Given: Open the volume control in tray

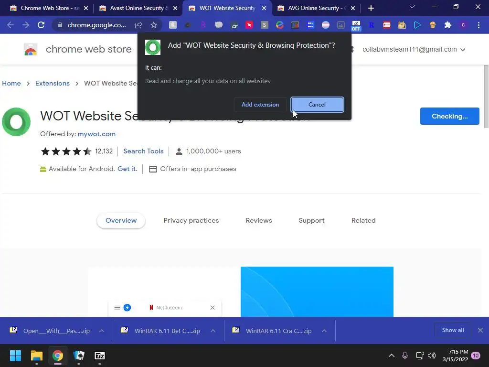Looking at the screenshot, I should (432, 356).
